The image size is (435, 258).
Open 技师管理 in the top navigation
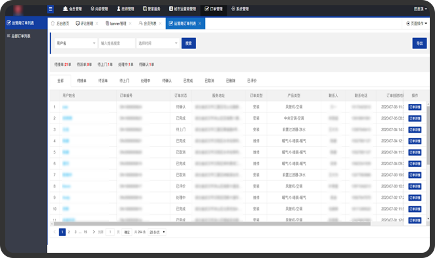coord(125,9)
